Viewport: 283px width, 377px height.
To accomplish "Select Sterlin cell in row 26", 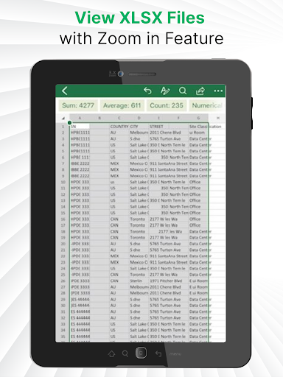I will coord(139,281).
